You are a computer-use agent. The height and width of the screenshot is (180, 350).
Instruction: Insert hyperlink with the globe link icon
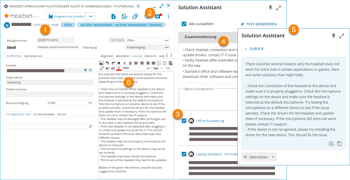pyautogui.click(x=170, y=63)
